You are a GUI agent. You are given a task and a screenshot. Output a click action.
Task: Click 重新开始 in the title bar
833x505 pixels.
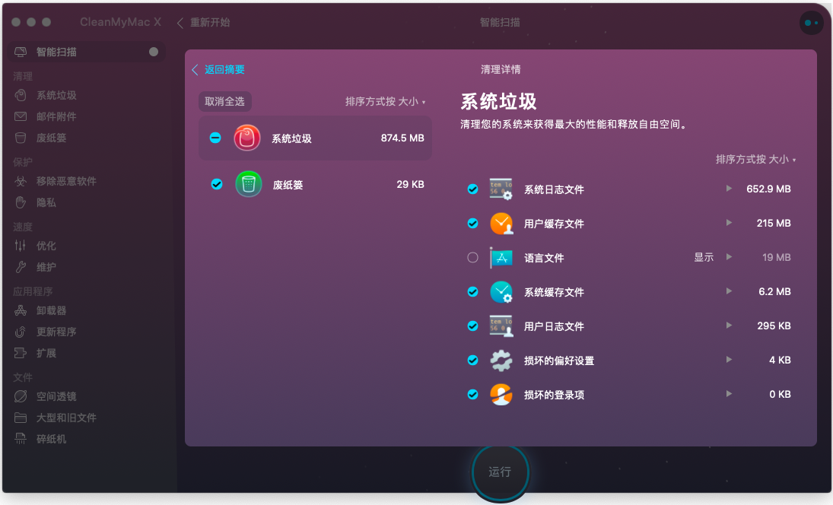204,23
